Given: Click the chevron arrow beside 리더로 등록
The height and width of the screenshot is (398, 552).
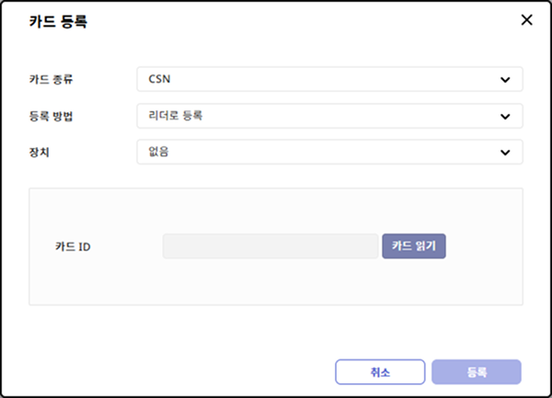Looking at the screenshot, I should pyautogui.click(x=505, y=117).
